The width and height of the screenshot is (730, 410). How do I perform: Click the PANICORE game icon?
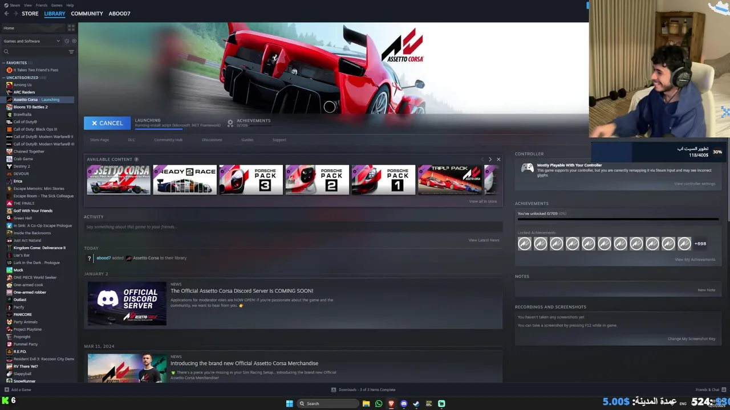9,314
